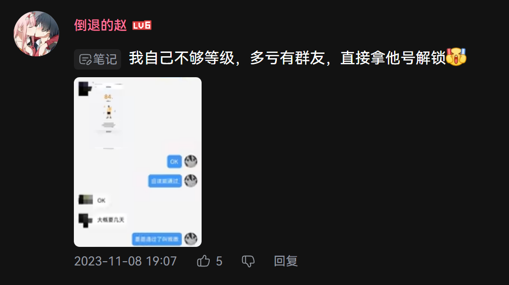
Task: Click the cat avatar beside blue OK bubble
Action: 191,162
